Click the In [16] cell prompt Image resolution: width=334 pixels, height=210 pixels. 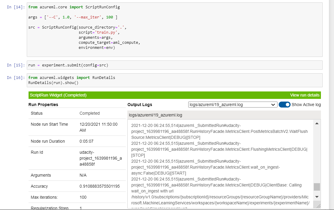tap(16, 78)
